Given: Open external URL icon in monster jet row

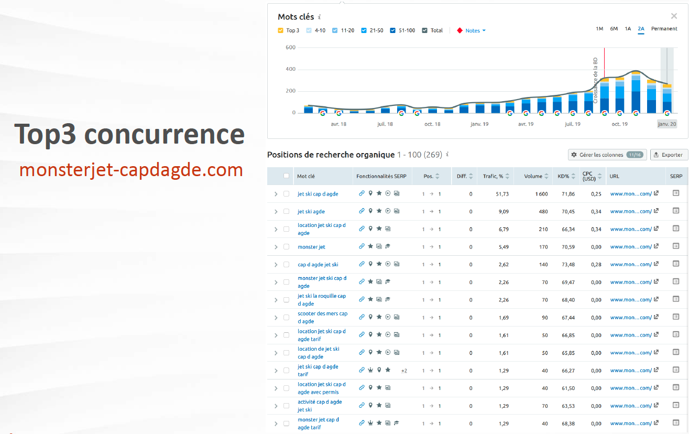Looking at the screenshot, I should 656,246.
